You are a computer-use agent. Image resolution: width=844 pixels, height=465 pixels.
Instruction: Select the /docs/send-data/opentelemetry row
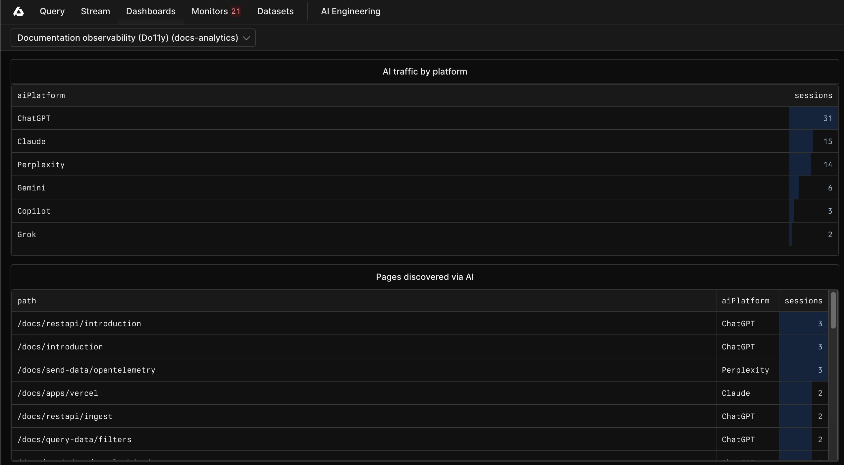[x=420, y=370]
